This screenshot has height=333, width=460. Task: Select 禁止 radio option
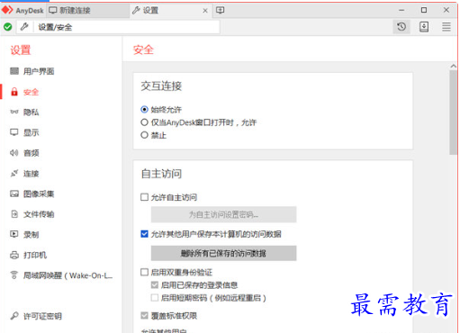[x=144, y=135]
